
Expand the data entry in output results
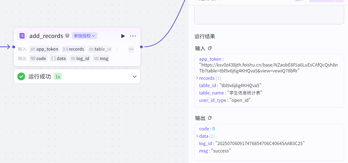[x=197, y=136]
